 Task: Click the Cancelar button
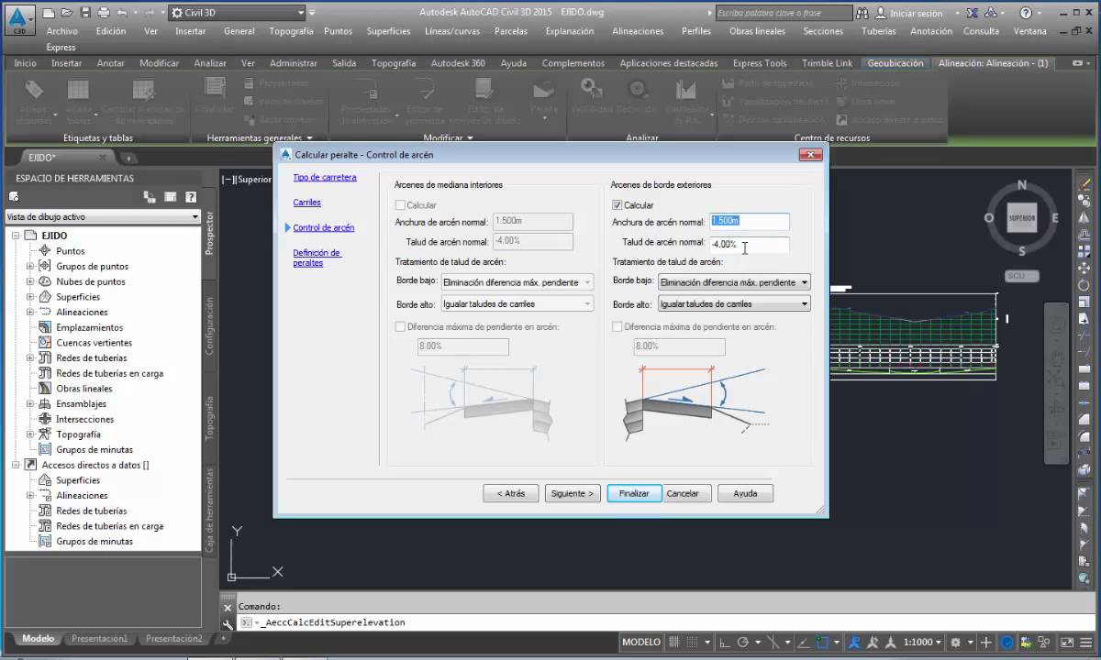[x=683, y=493]
